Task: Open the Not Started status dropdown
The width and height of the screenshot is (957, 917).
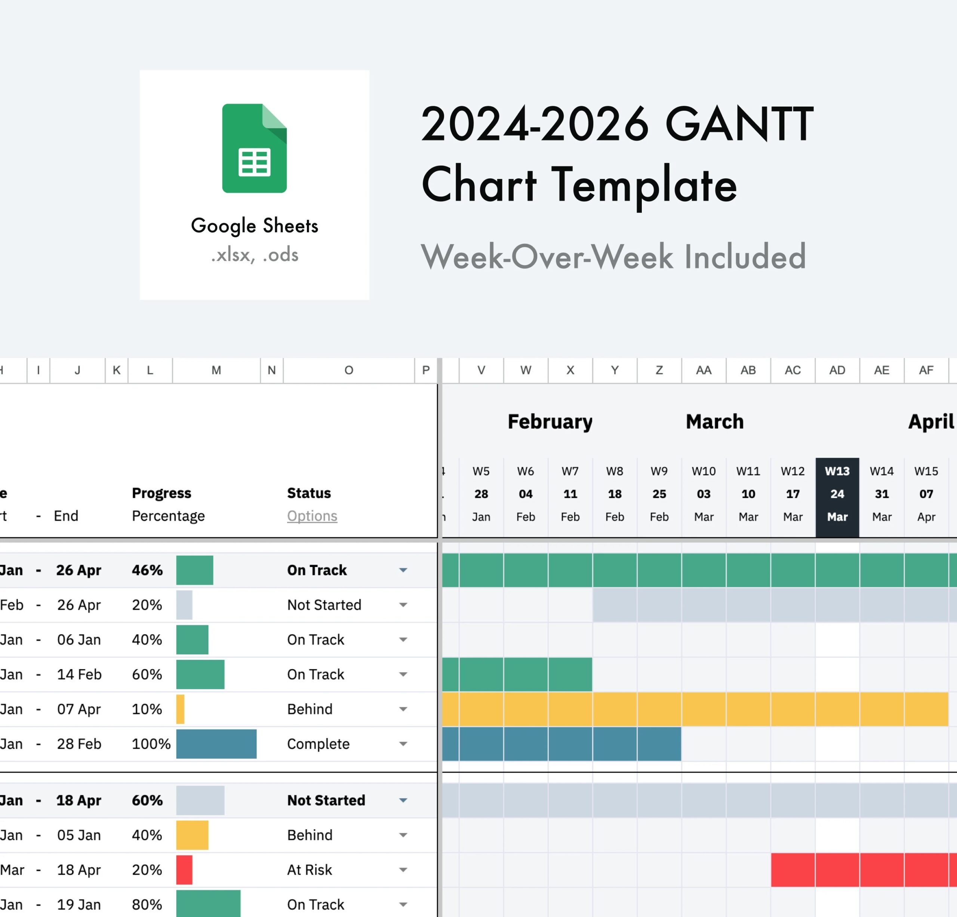Action: click(403, 605)
